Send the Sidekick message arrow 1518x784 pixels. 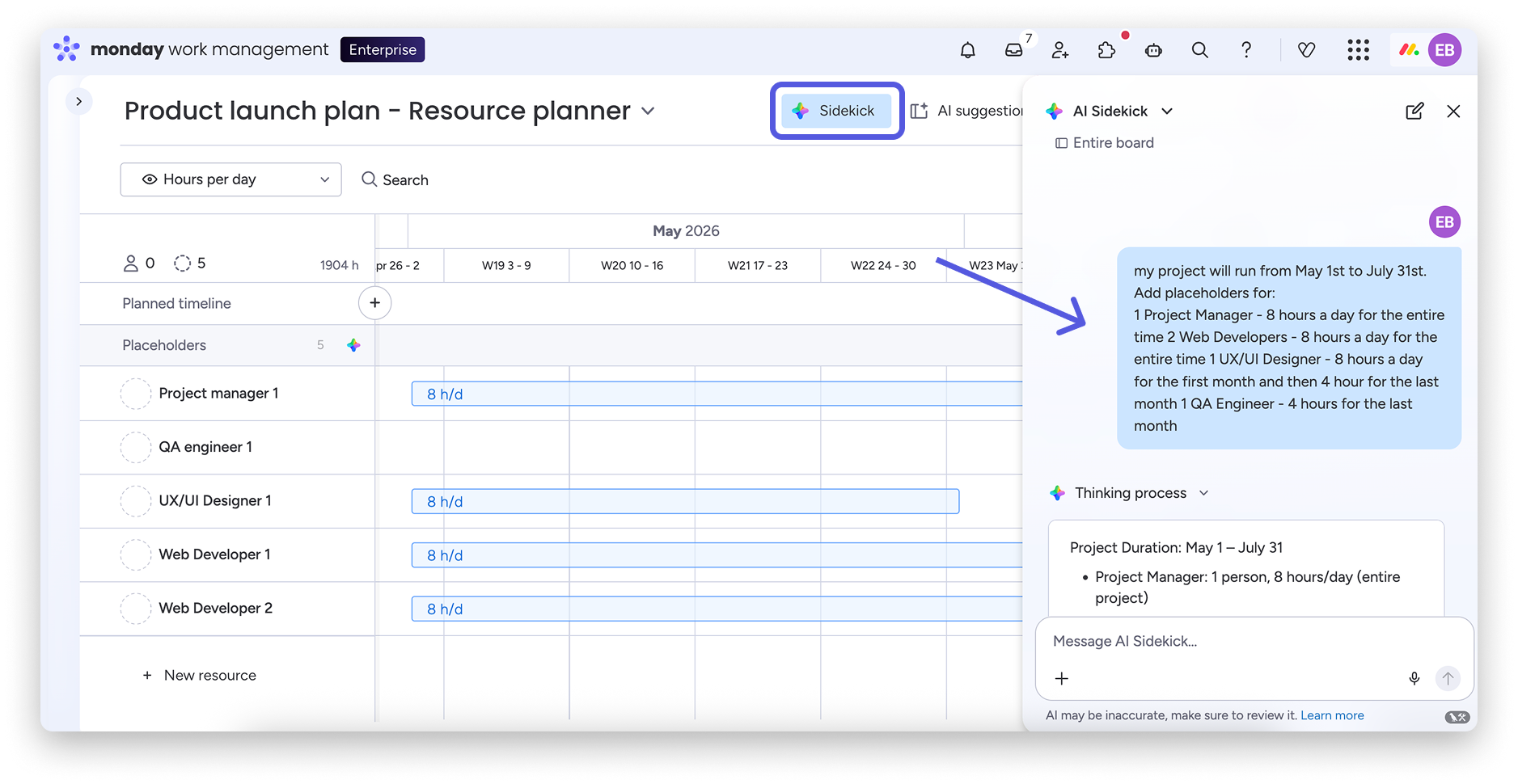pos(1448,678)
